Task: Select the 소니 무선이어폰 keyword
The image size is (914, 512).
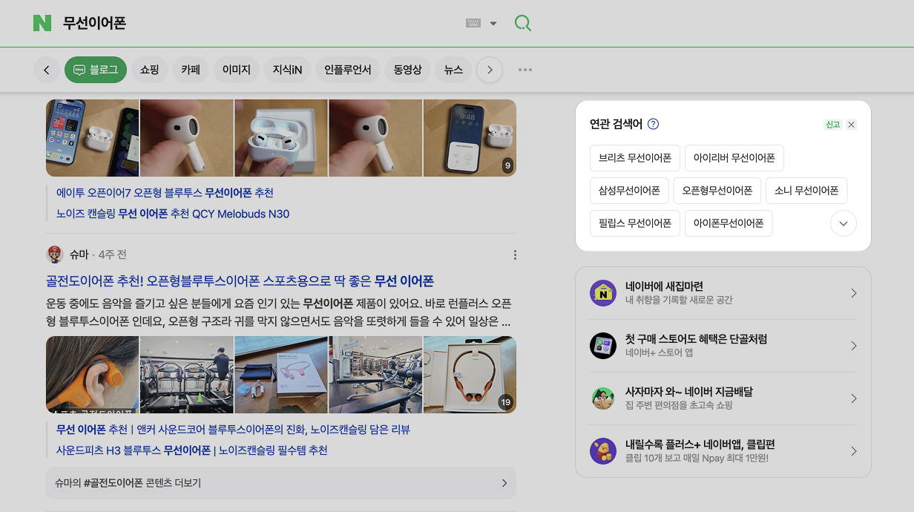Action: tap(806, 191)
